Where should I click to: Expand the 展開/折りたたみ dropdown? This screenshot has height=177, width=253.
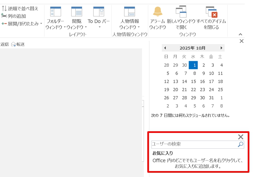(22, 24)
